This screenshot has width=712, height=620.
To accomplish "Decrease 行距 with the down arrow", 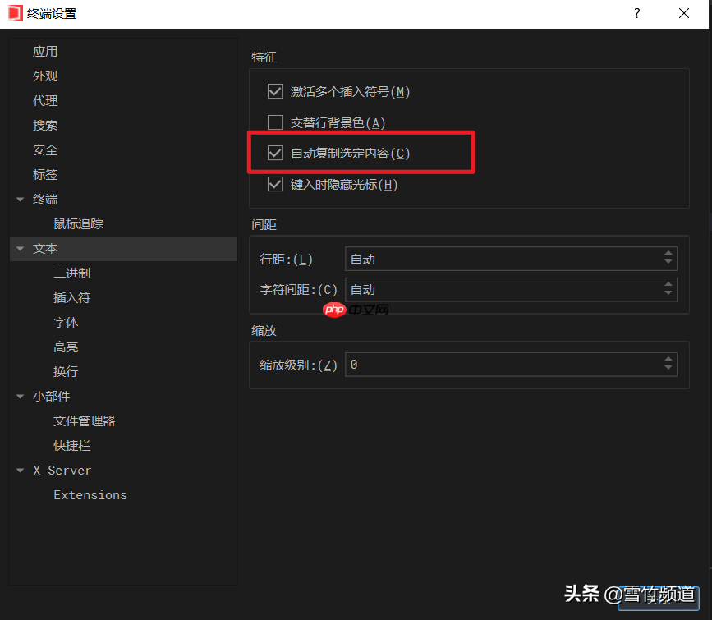I will 668,262.
